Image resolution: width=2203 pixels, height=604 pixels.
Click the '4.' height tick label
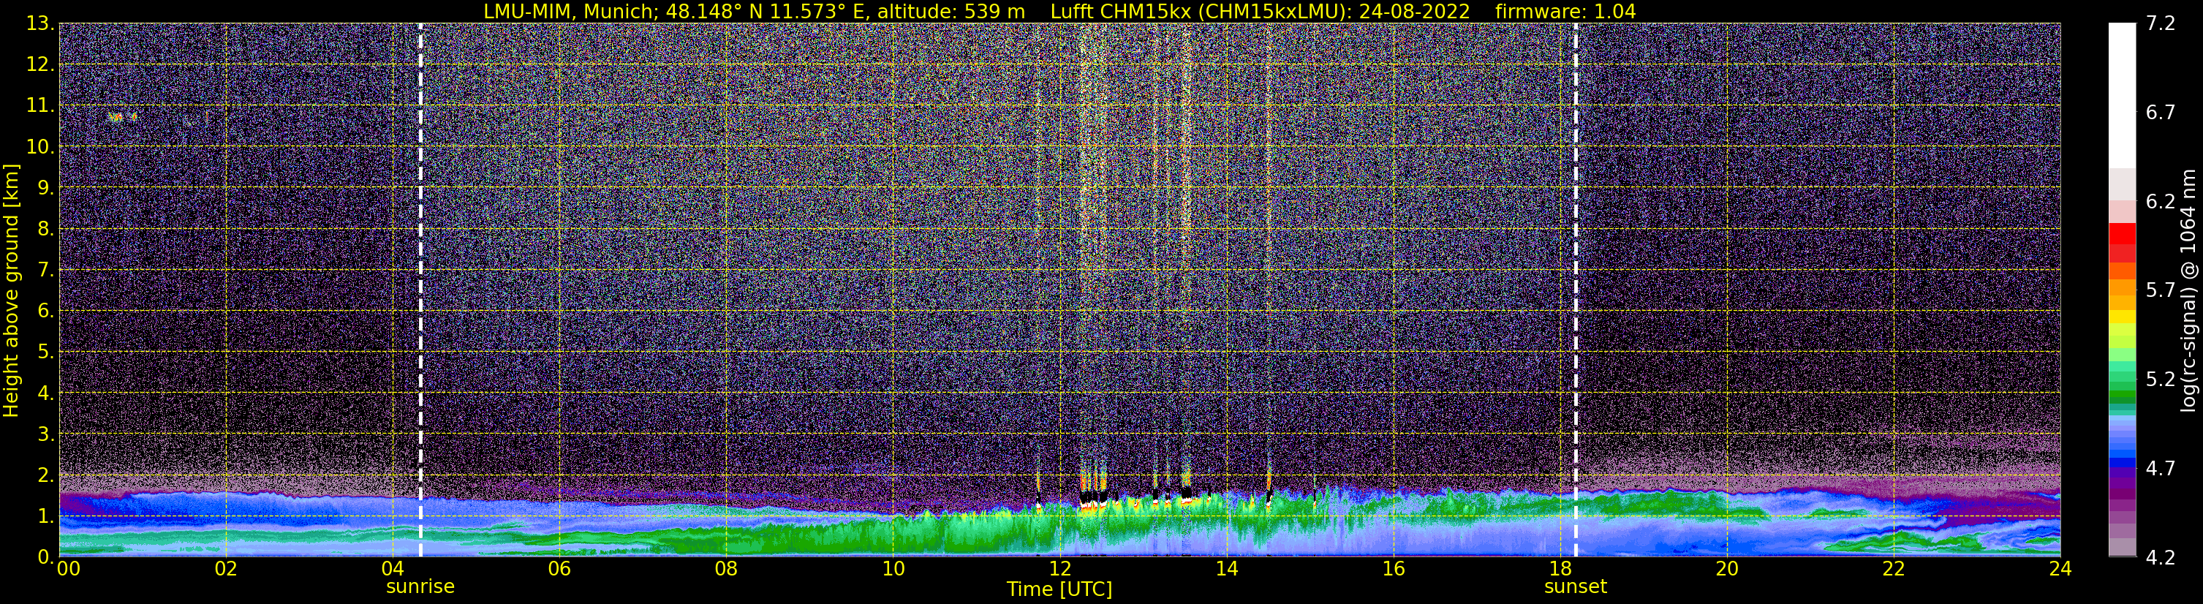tap(46, 393)
